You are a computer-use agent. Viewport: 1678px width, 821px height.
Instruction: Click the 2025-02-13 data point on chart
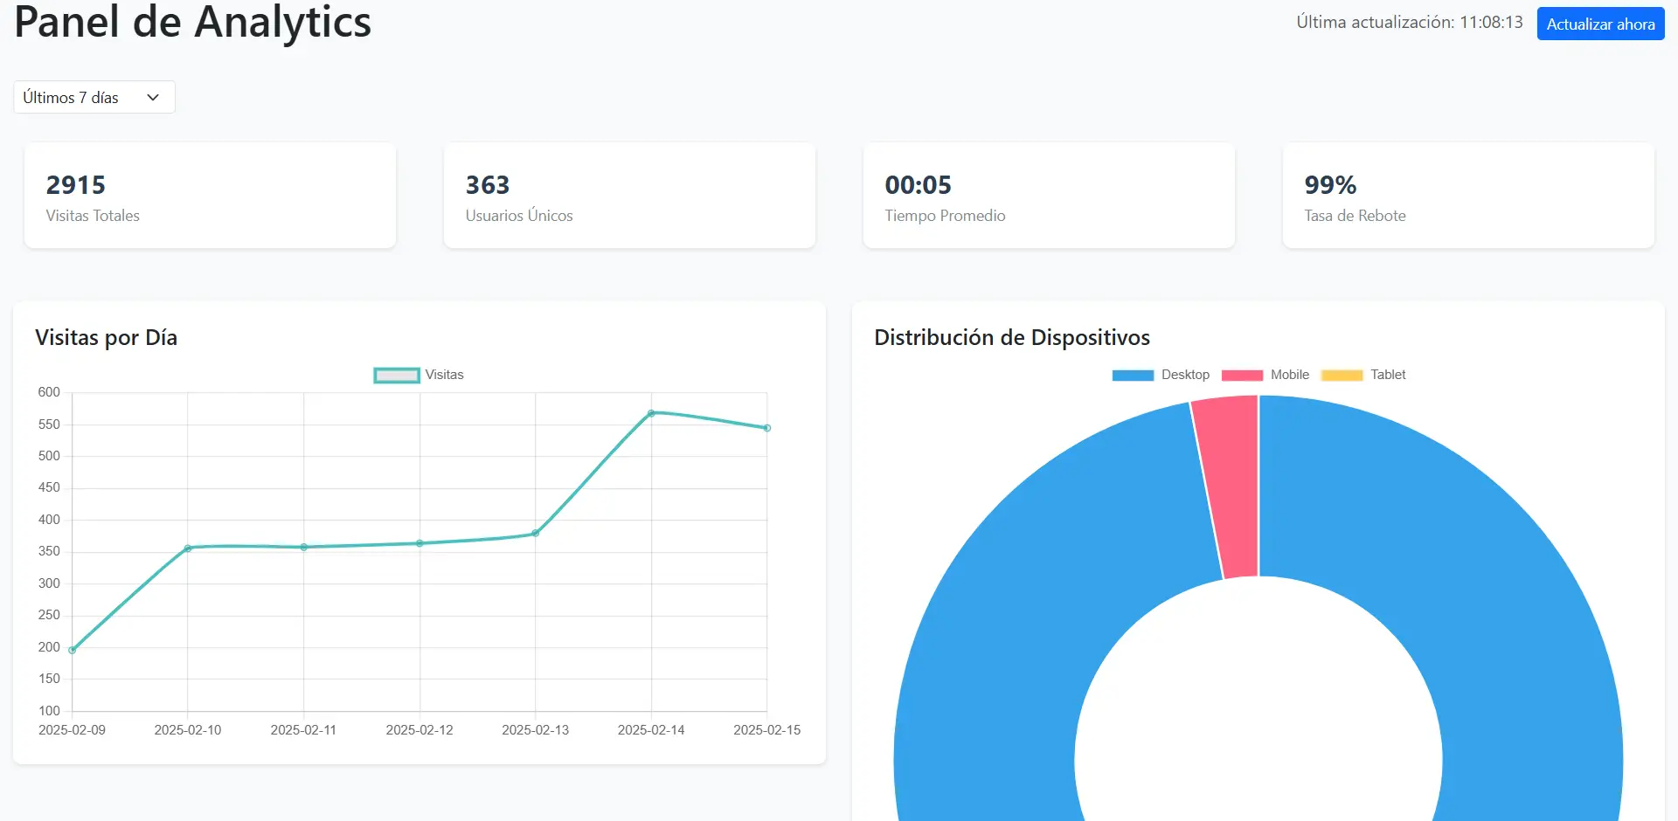point(536,533)
